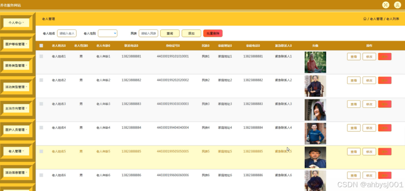The image size is (405, 191).
Task: Sort by 老人性别 column arrow
Action: [87, 46]
